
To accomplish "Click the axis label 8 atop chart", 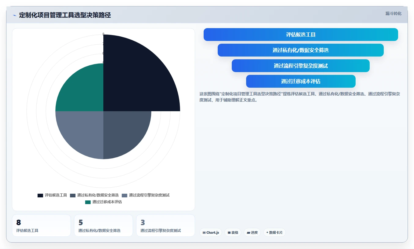I will [103, 34].
